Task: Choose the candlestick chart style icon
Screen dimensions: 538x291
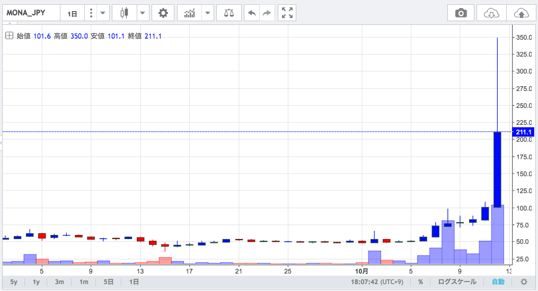Action: pyautogui.click(x=124, y=13)
